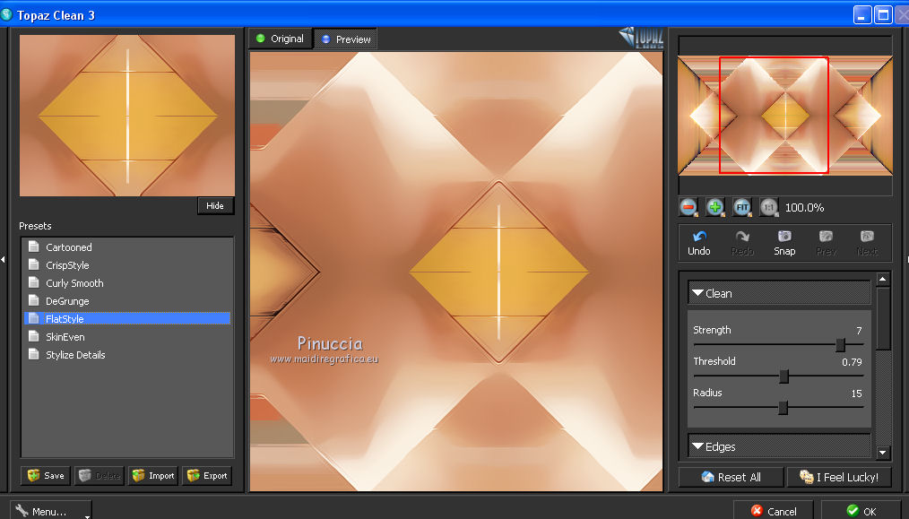Save the current preset
The height and width of the screenshot is (519, 909).
pyautogui.click(x=46, y=475)
